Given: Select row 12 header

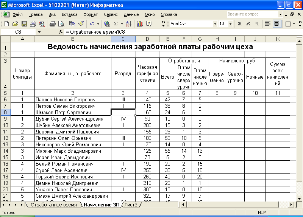Looking at the screenshot, I should click(5, 138).
